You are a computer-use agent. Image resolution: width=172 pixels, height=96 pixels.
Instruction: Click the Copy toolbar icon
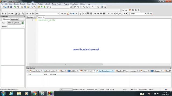click(25, 7)
